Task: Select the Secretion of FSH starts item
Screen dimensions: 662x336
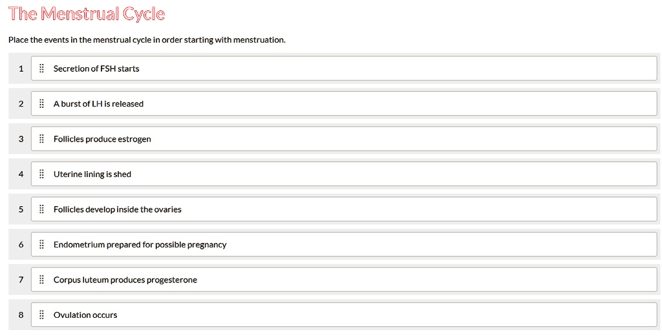Action: point(344,68)
